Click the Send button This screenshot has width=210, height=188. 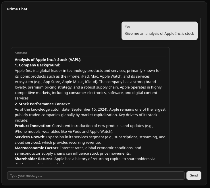(x=194, y=175)
